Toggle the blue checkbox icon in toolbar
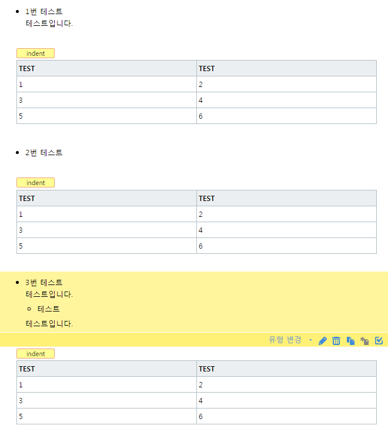The height and width of the screenshot is (442, 388). [379, 340]
